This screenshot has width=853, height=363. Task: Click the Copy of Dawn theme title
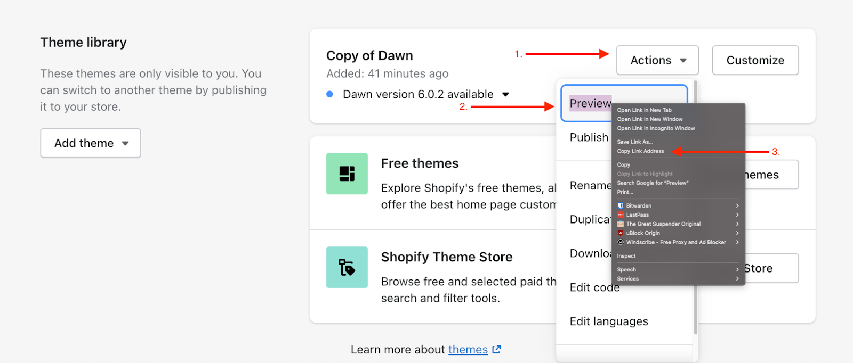[369, 56]
